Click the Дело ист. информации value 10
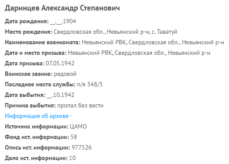This screenshot has width=229, height=164. tap(73, 158)
